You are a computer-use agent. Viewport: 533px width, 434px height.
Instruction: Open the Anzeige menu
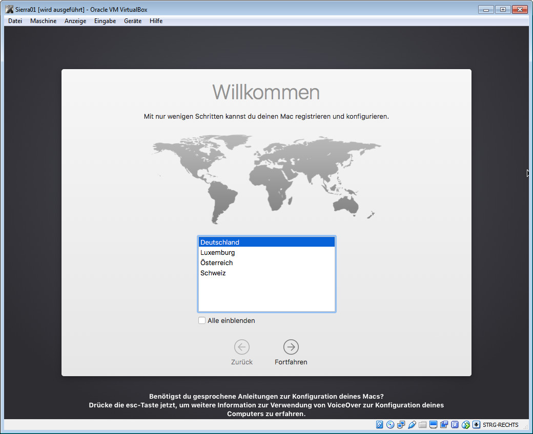coord(75,21)
